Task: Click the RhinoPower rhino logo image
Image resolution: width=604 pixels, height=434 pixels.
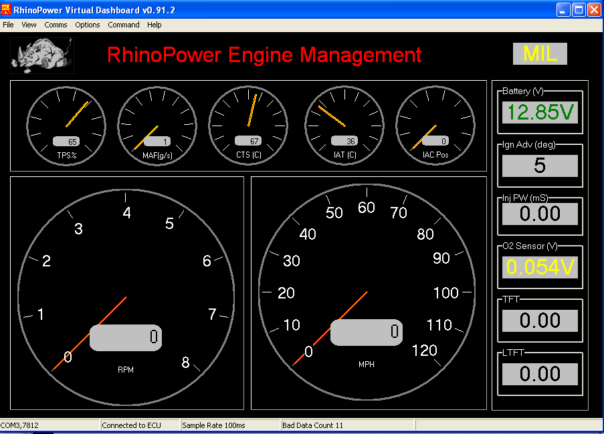Action: click(x=42, y=55)
